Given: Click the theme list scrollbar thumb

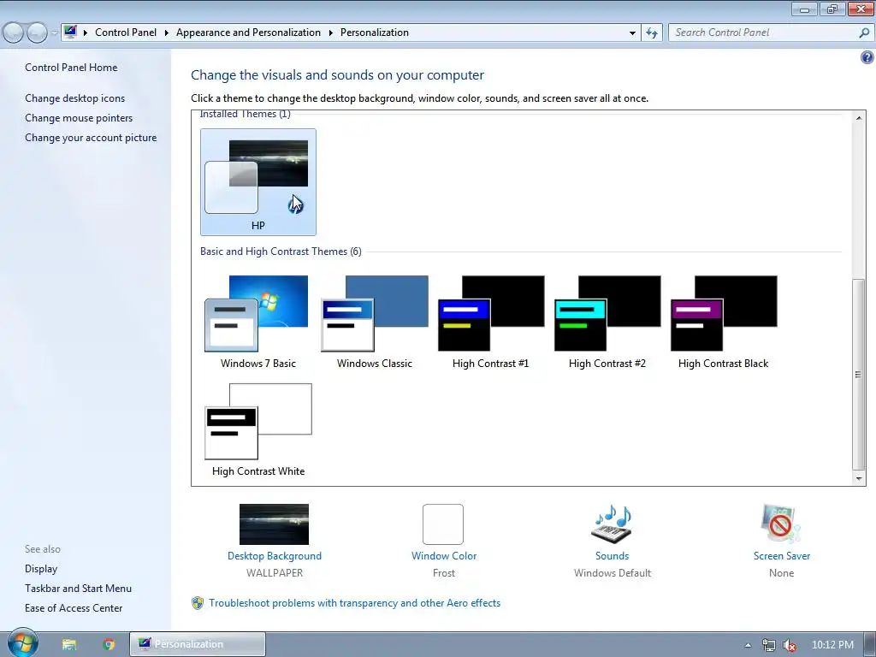Looking at the screenshot, I should point(859,375).
